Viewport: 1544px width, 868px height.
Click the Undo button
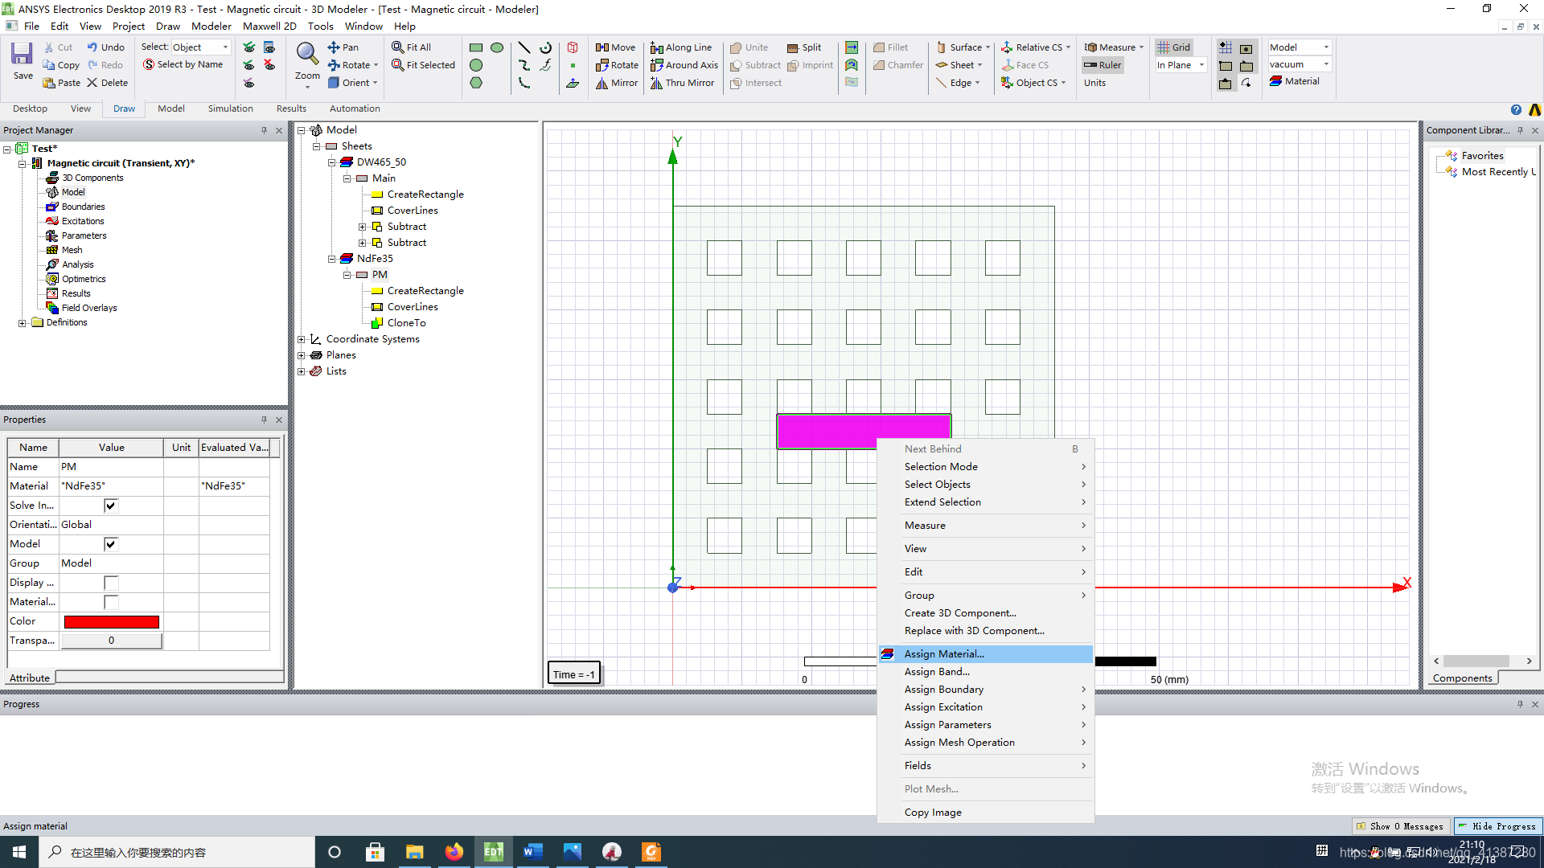point(105,47)
